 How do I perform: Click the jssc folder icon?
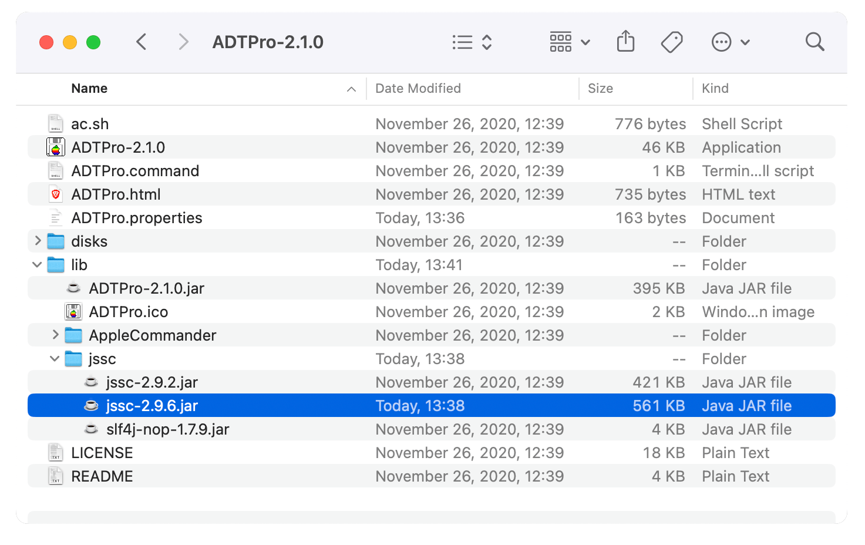(x=73, y=358)
